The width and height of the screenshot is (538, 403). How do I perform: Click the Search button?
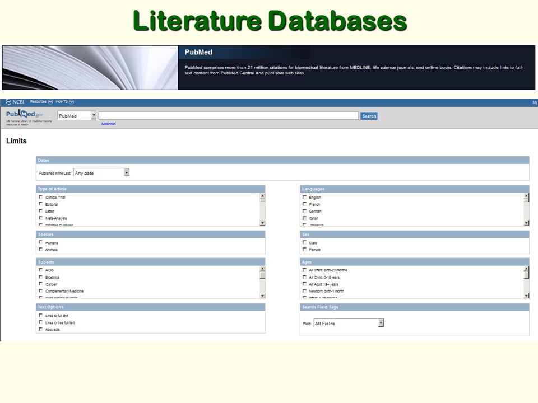[x=369, y=116]
